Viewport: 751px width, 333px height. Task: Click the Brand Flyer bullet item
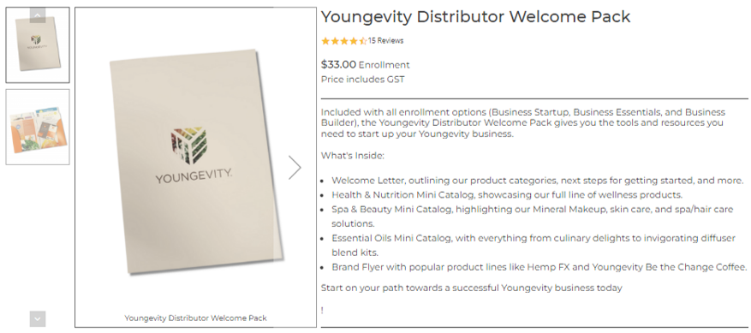pyautogui.click(x=539, y=267)
